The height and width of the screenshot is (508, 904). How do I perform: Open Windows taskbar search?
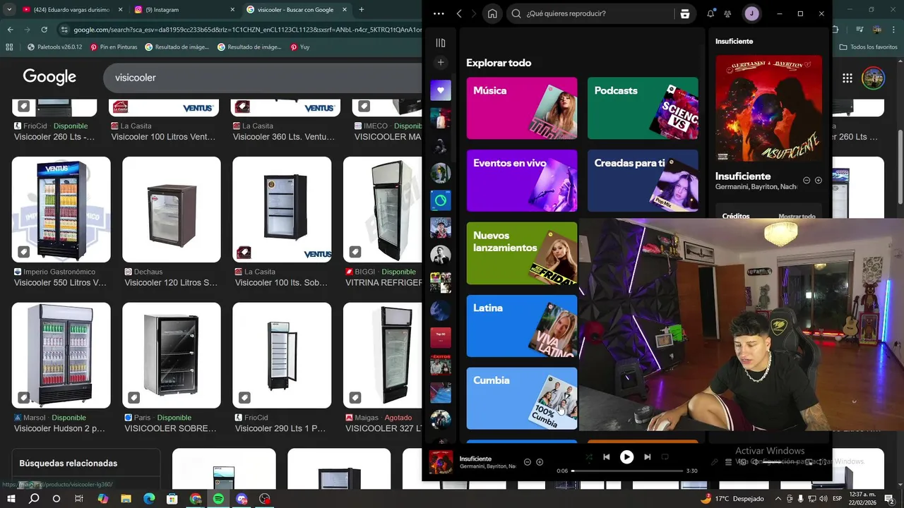[34, 499]
